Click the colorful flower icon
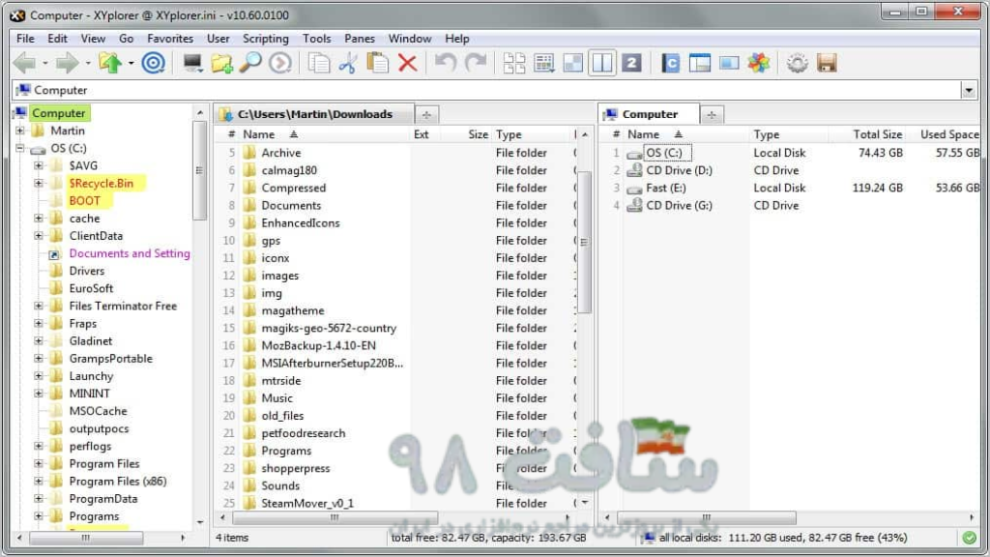Image resolution: width=990 pixels, height=557 pixels. 758,63
